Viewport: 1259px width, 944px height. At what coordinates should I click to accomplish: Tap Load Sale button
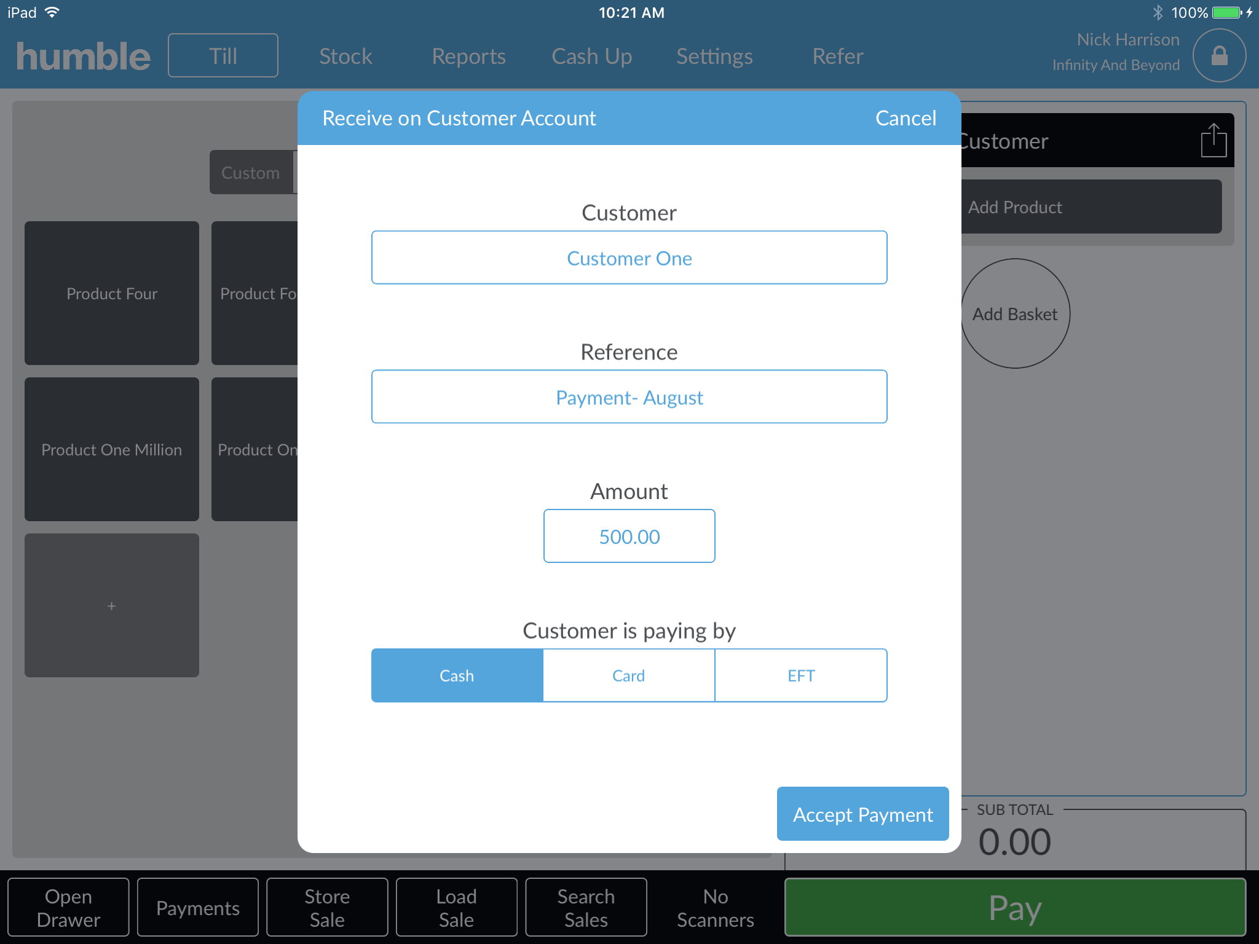tap(456, 907)
